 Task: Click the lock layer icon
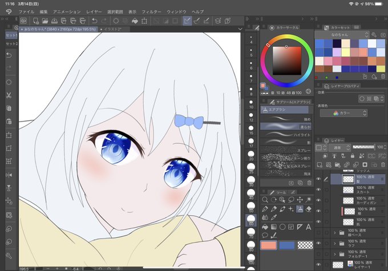pyautogui.click(x=353, y=156)
